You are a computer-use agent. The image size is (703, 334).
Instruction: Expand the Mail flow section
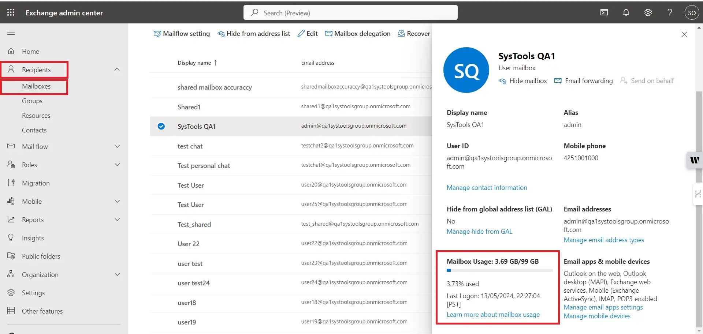(117, 146)
